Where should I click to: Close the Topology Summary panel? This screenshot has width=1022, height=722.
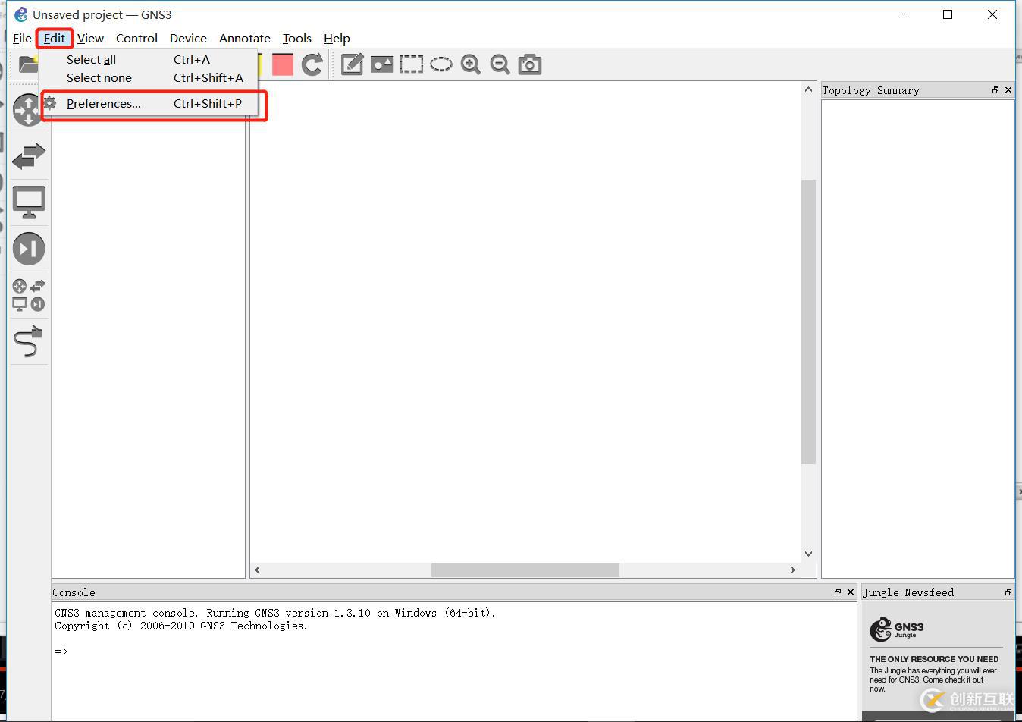(1008, 90)
